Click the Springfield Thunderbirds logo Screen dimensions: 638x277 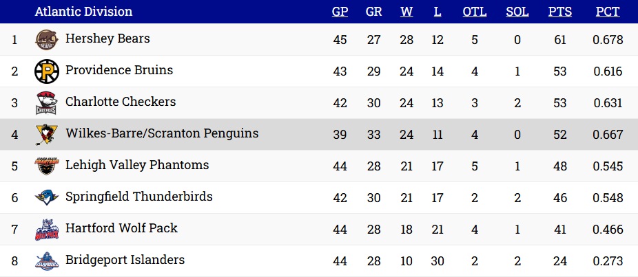pyautogui.click(x=46, y=198)
